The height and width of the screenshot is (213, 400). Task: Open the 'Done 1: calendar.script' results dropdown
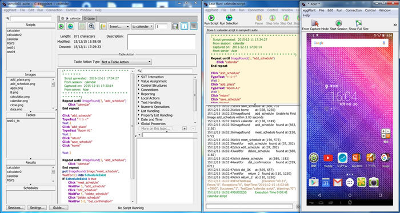point(253,31)
